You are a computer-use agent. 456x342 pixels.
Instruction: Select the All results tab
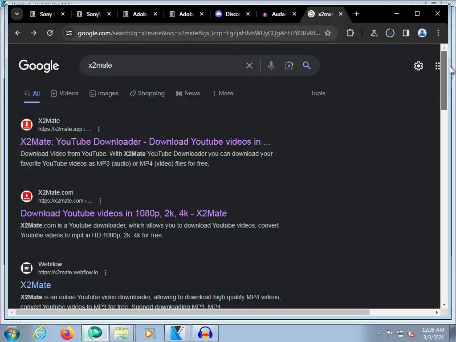pos(32,94)
